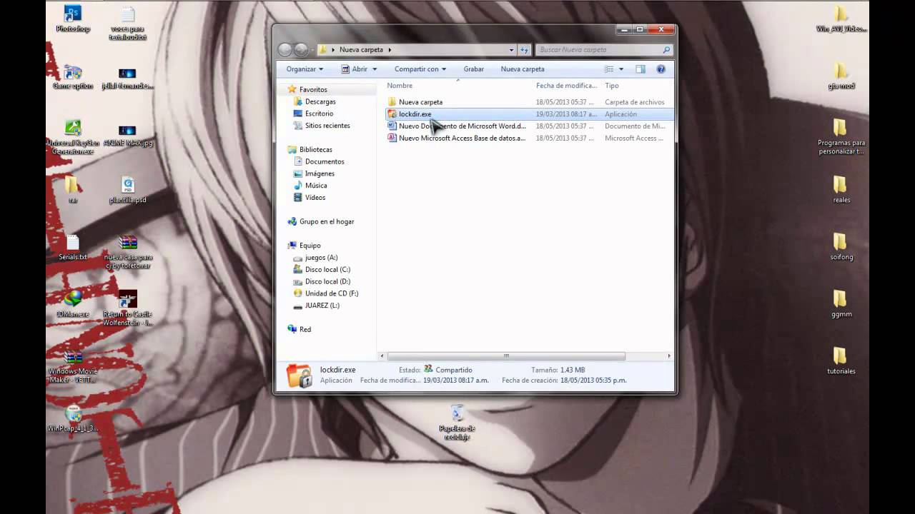The width and height of the screenshot is (915, 514).
Task: Click the Abrir toolbar button
Action: click(355, 69)
